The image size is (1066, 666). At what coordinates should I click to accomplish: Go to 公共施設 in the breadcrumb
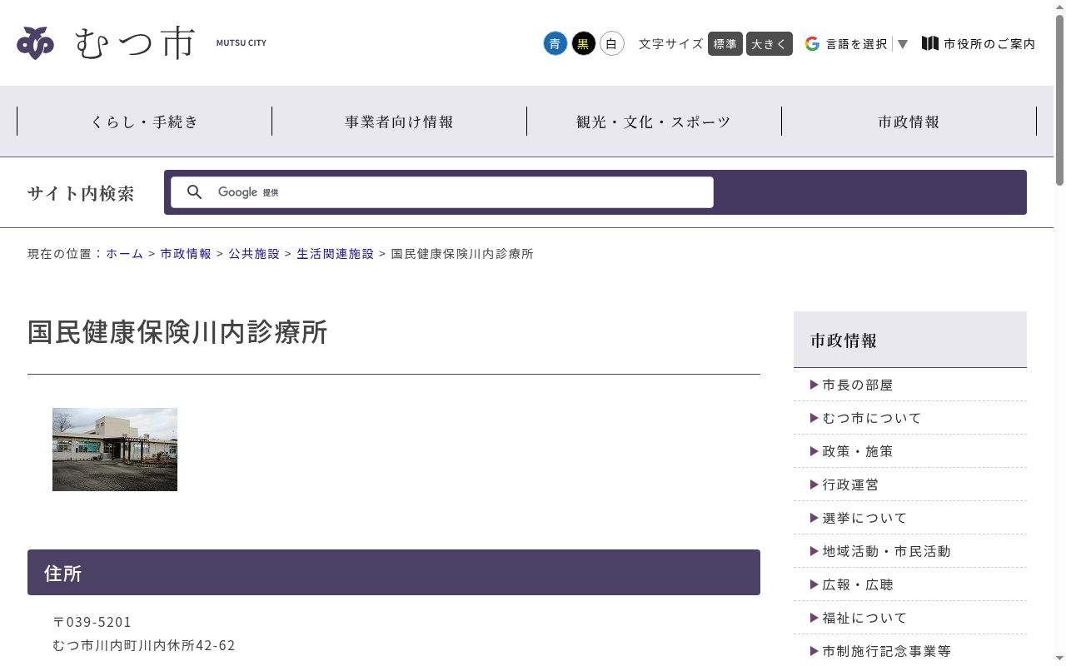(254, 254)
